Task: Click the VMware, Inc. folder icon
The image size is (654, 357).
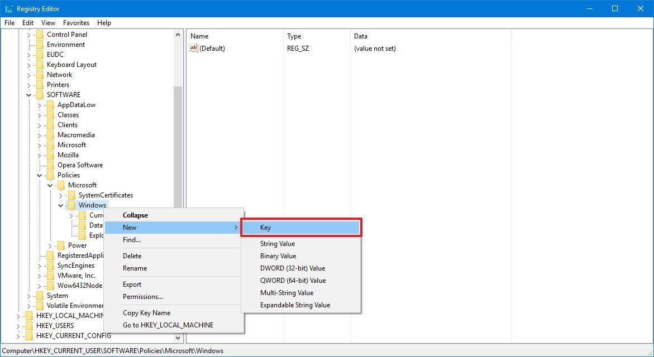Action: click(51, 275)
